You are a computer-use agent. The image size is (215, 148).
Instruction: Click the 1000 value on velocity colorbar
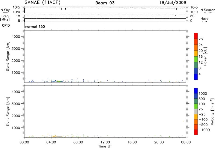point(203,94)
